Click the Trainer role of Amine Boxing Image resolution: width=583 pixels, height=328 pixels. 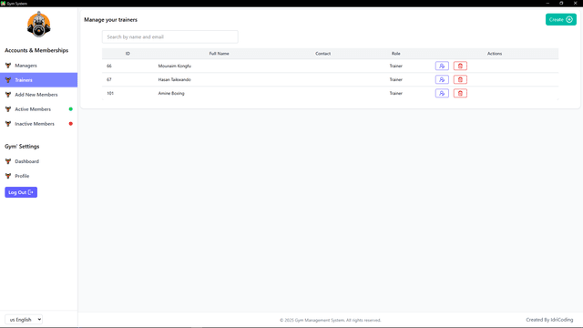[395, 93]
